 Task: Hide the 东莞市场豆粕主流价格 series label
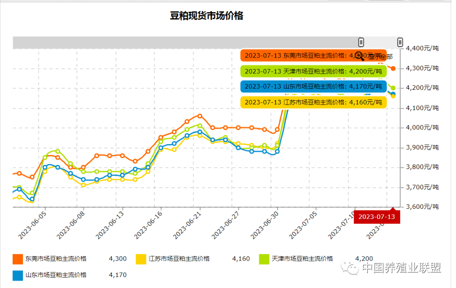point(56,258)
